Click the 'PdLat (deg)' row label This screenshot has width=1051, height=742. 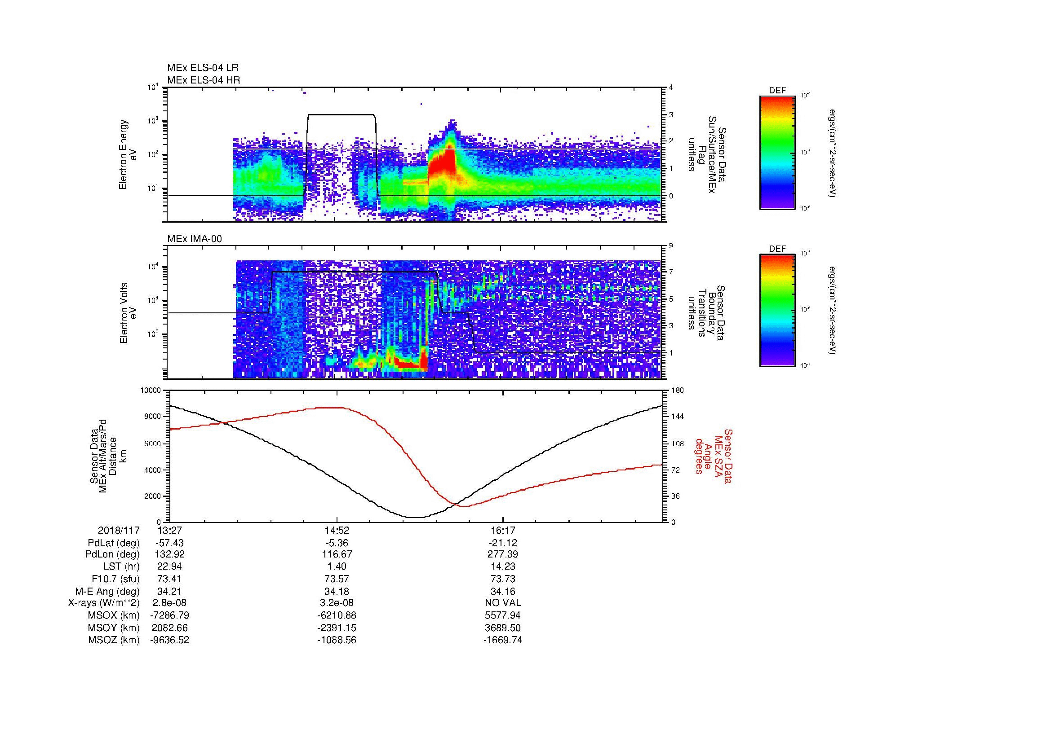(114, 543)
